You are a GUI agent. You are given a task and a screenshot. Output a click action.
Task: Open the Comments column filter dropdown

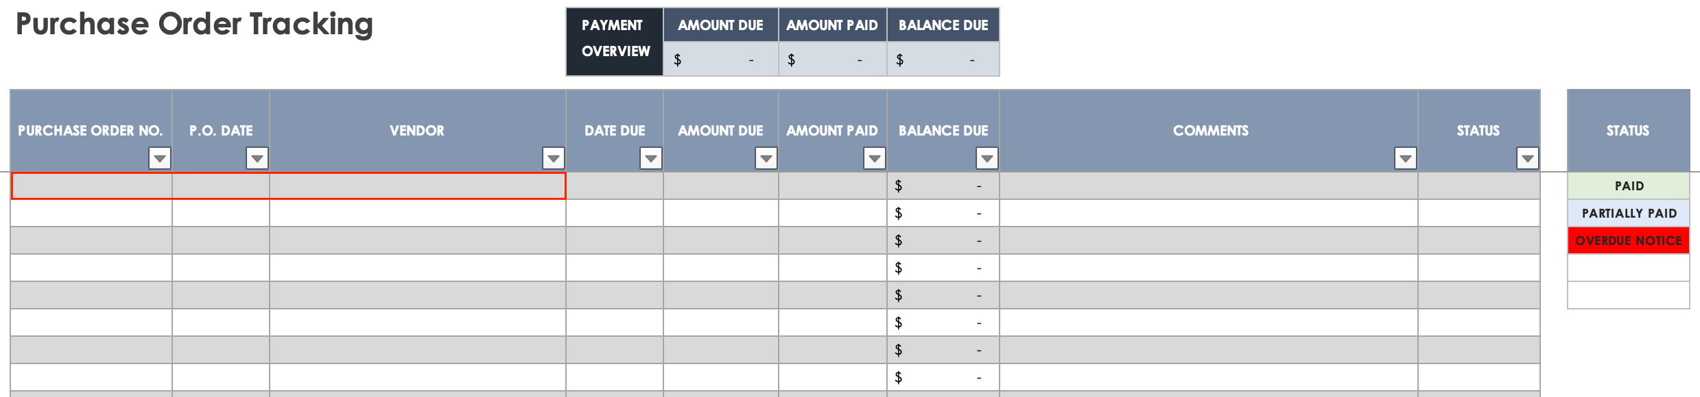coord(1405,159)
